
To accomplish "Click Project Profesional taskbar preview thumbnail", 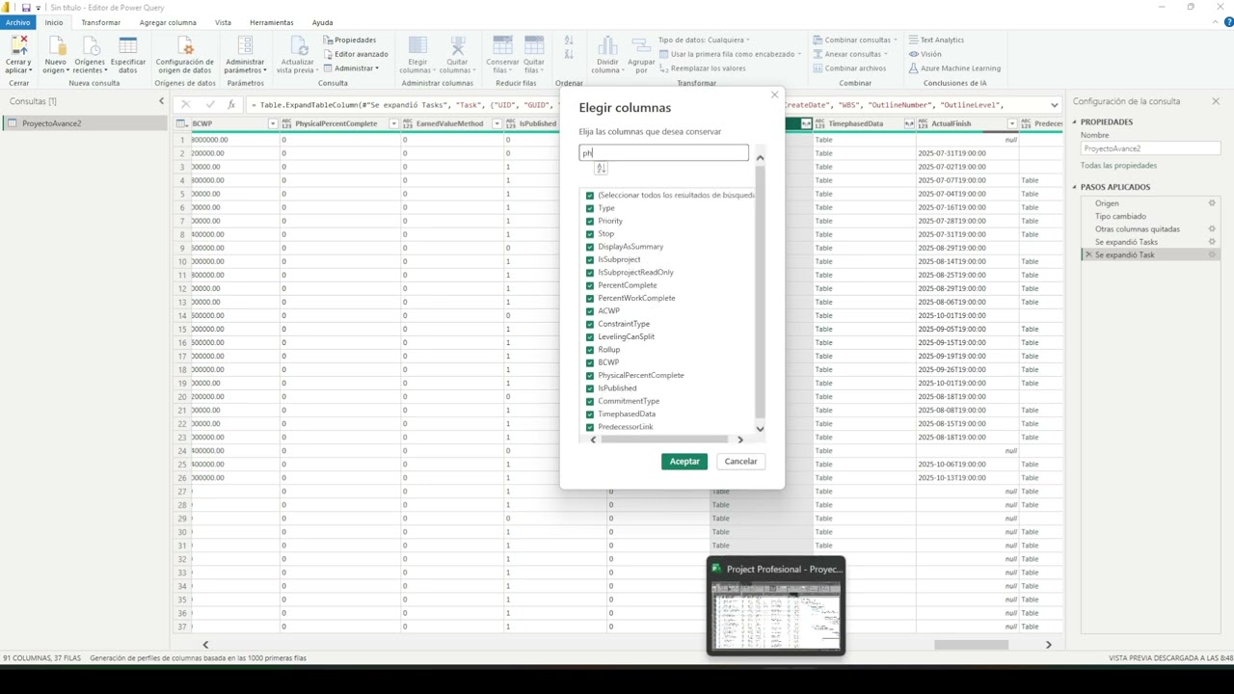I will [x=776, y=617].
